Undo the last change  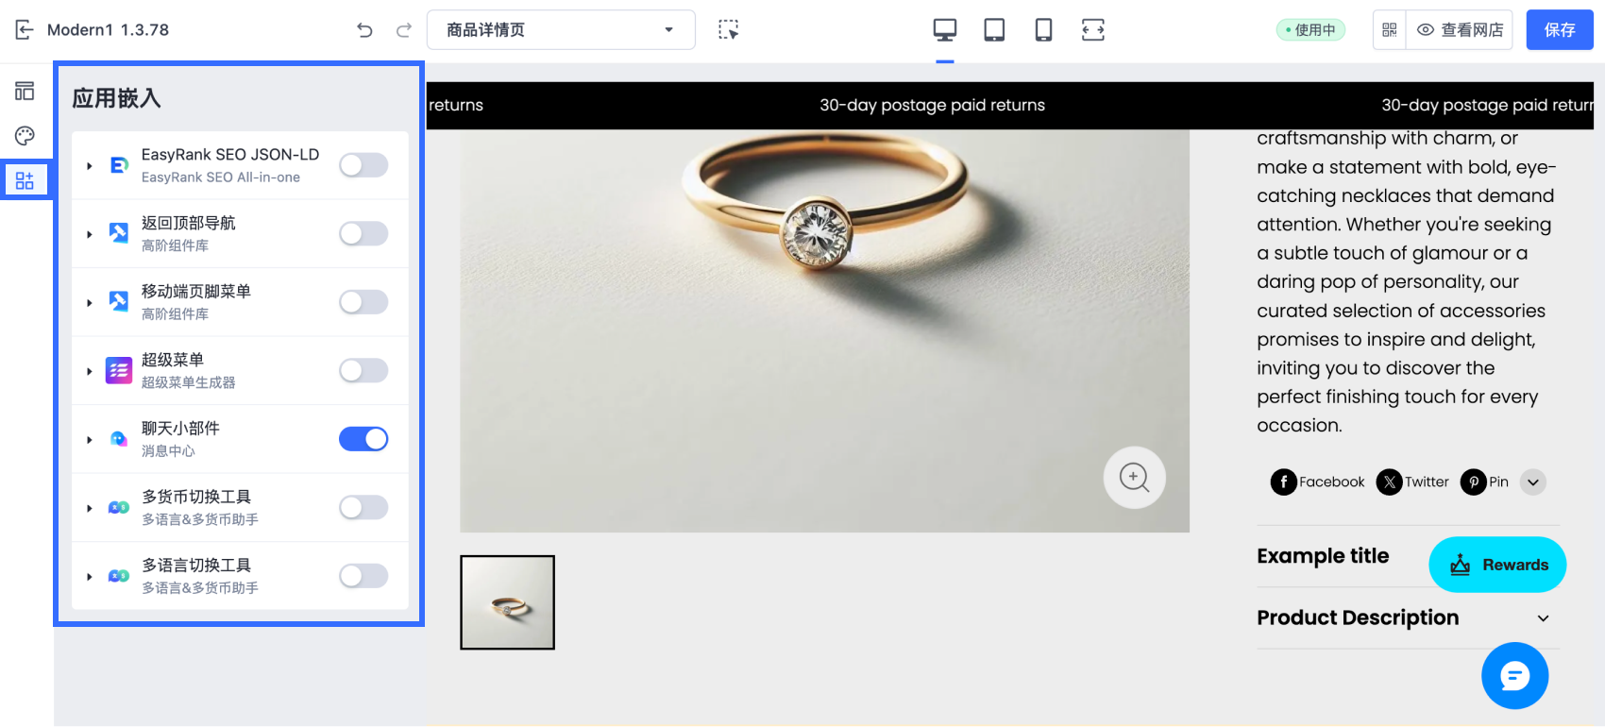coord(364,30)
